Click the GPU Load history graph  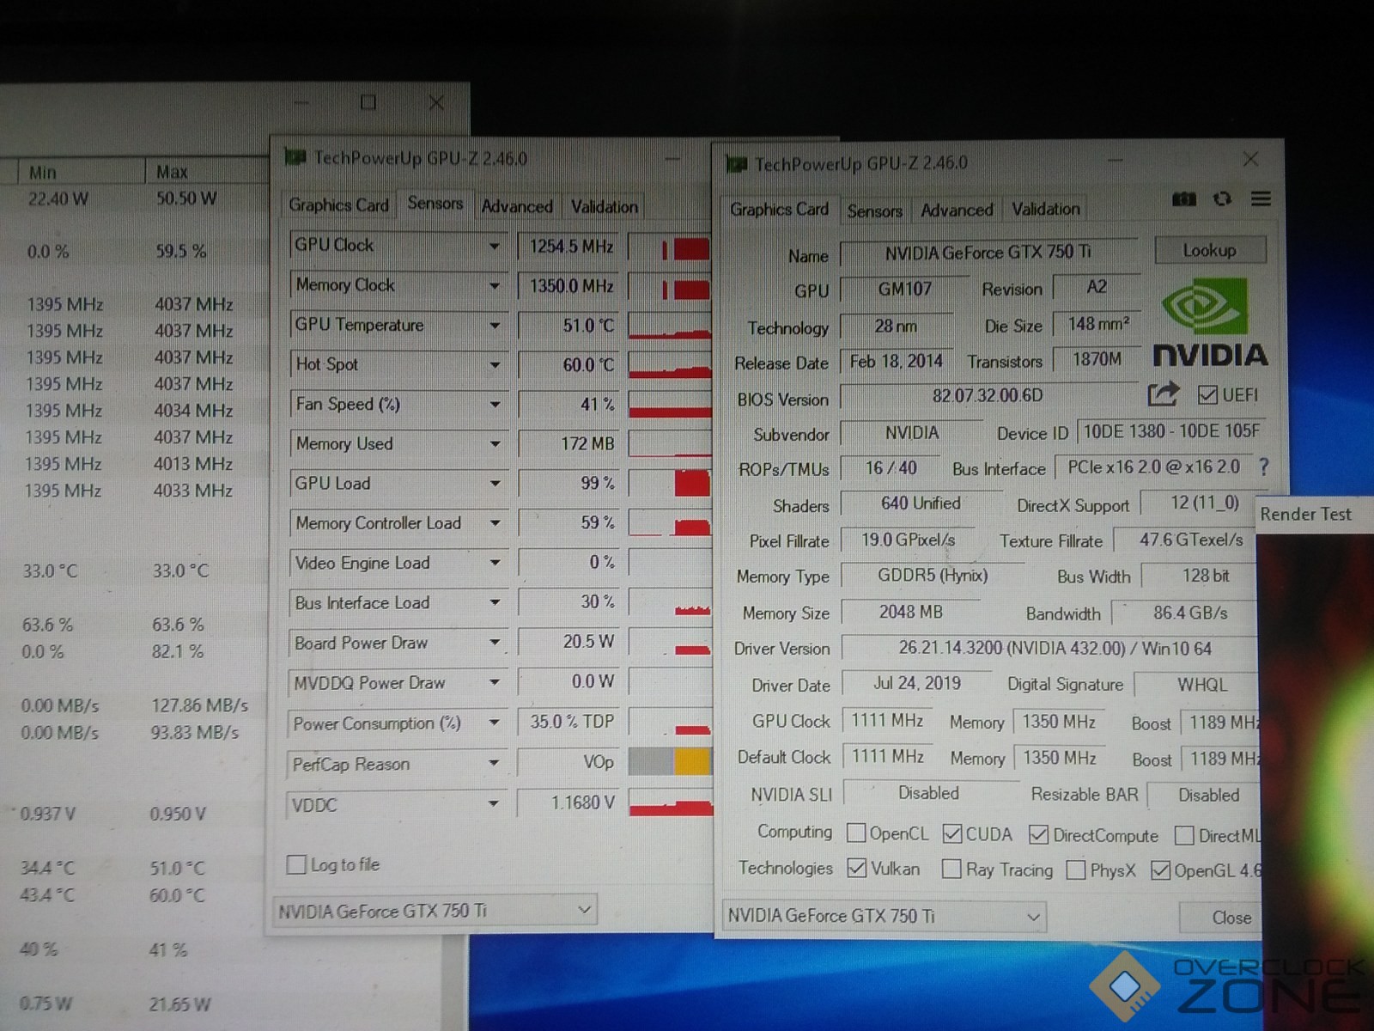pos(671,484)
